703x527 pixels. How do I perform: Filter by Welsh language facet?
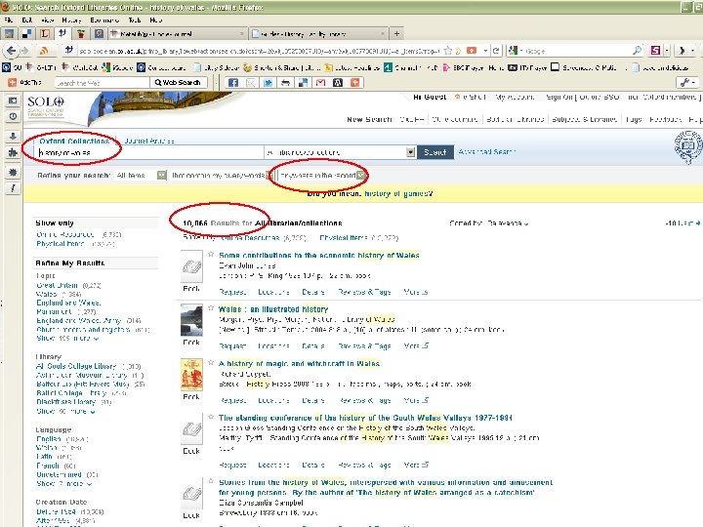47,448
